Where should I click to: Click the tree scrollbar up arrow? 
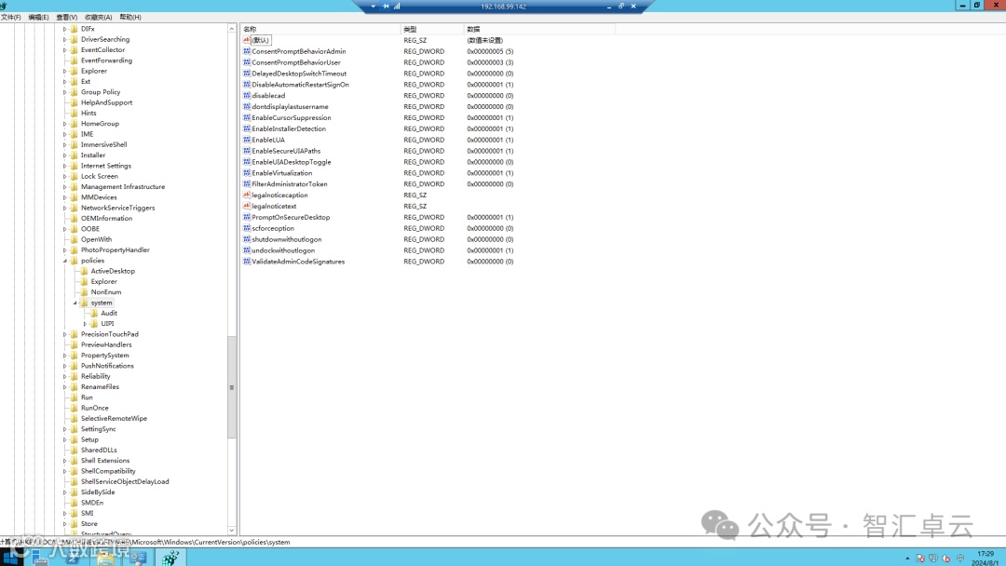coord(232,29)
